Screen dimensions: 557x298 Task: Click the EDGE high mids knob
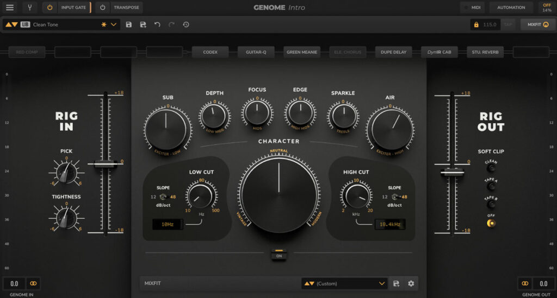pos(300,113)
